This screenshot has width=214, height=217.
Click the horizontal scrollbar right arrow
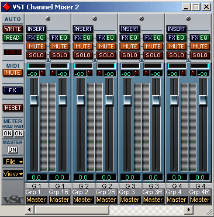pyautogui.click(x=189, y=210)
